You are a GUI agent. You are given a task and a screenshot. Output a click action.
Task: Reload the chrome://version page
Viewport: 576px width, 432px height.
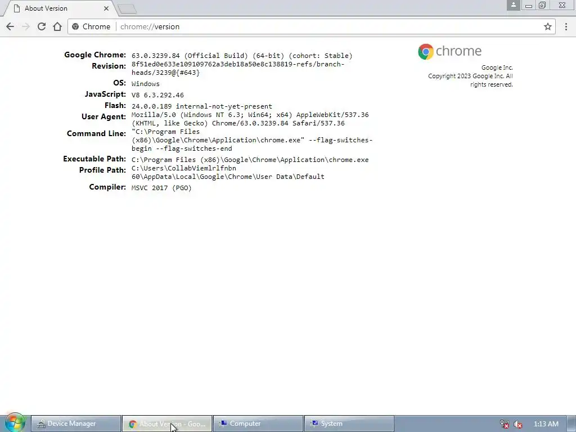click(x=42, y=26)
